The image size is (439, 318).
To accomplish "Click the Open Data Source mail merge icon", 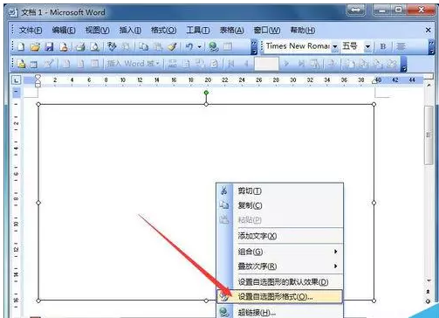I will coord(34,64).
